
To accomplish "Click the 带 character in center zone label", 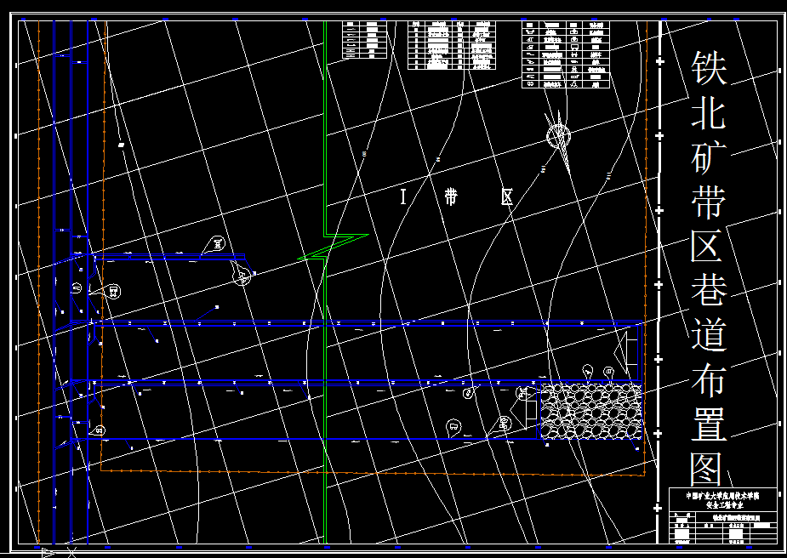I will 451,196.
